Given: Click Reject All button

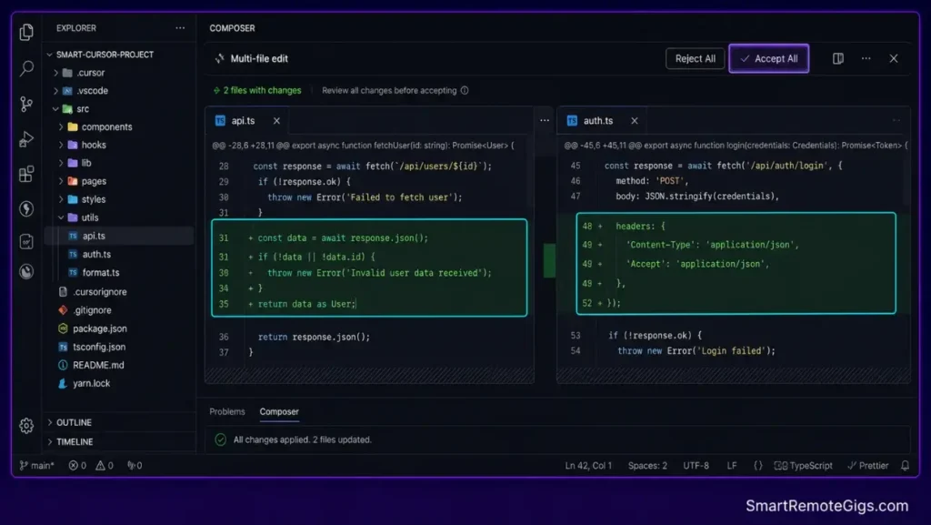Looking at the screenshot, I should pos(695,58).
